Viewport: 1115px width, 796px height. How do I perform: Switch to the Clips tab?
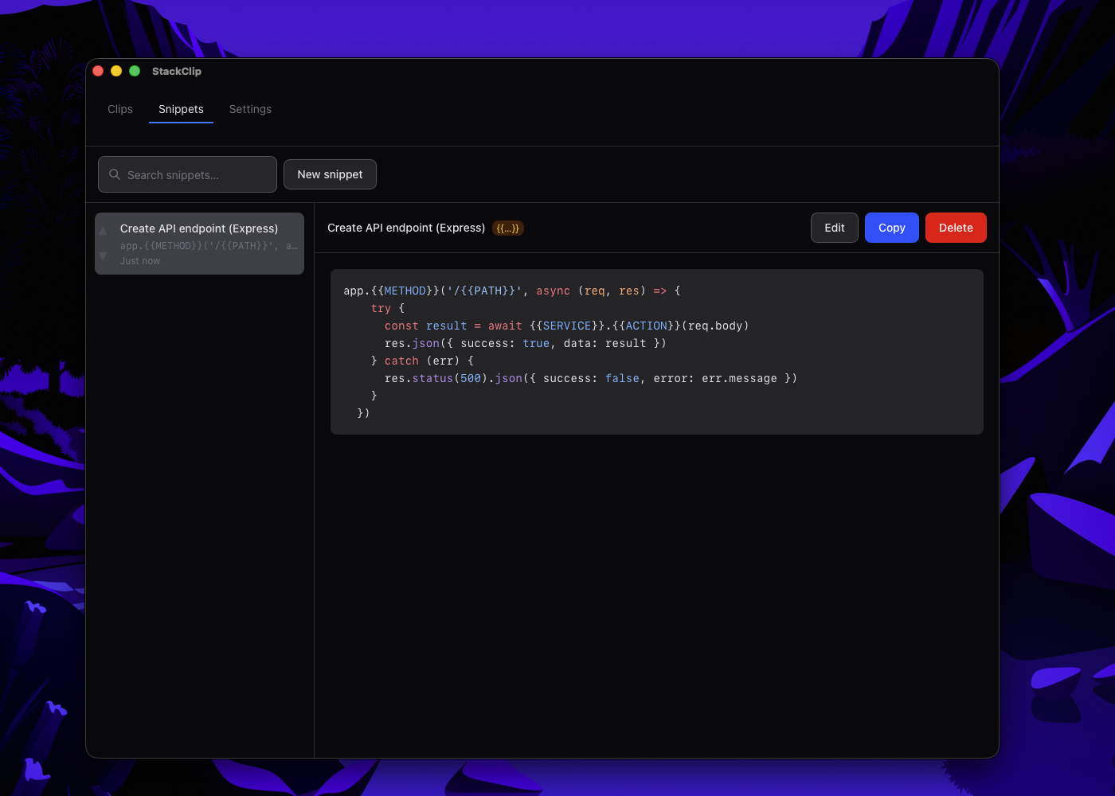119,109
